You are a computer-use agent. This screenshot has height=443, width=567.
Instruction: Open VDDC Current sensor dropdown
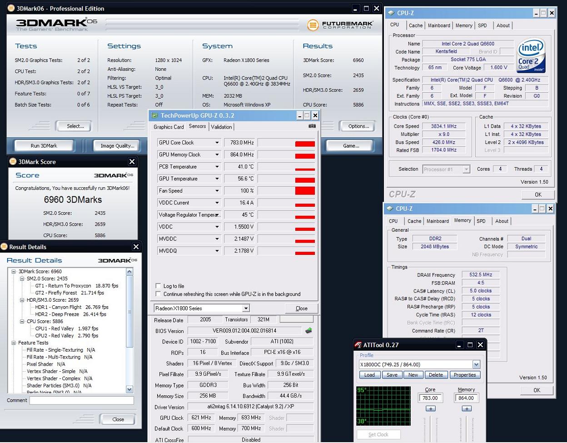pos(217,203)
